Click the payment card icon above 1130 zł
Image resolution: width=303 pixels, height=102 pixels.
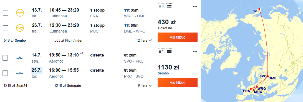tap(170, 51)
